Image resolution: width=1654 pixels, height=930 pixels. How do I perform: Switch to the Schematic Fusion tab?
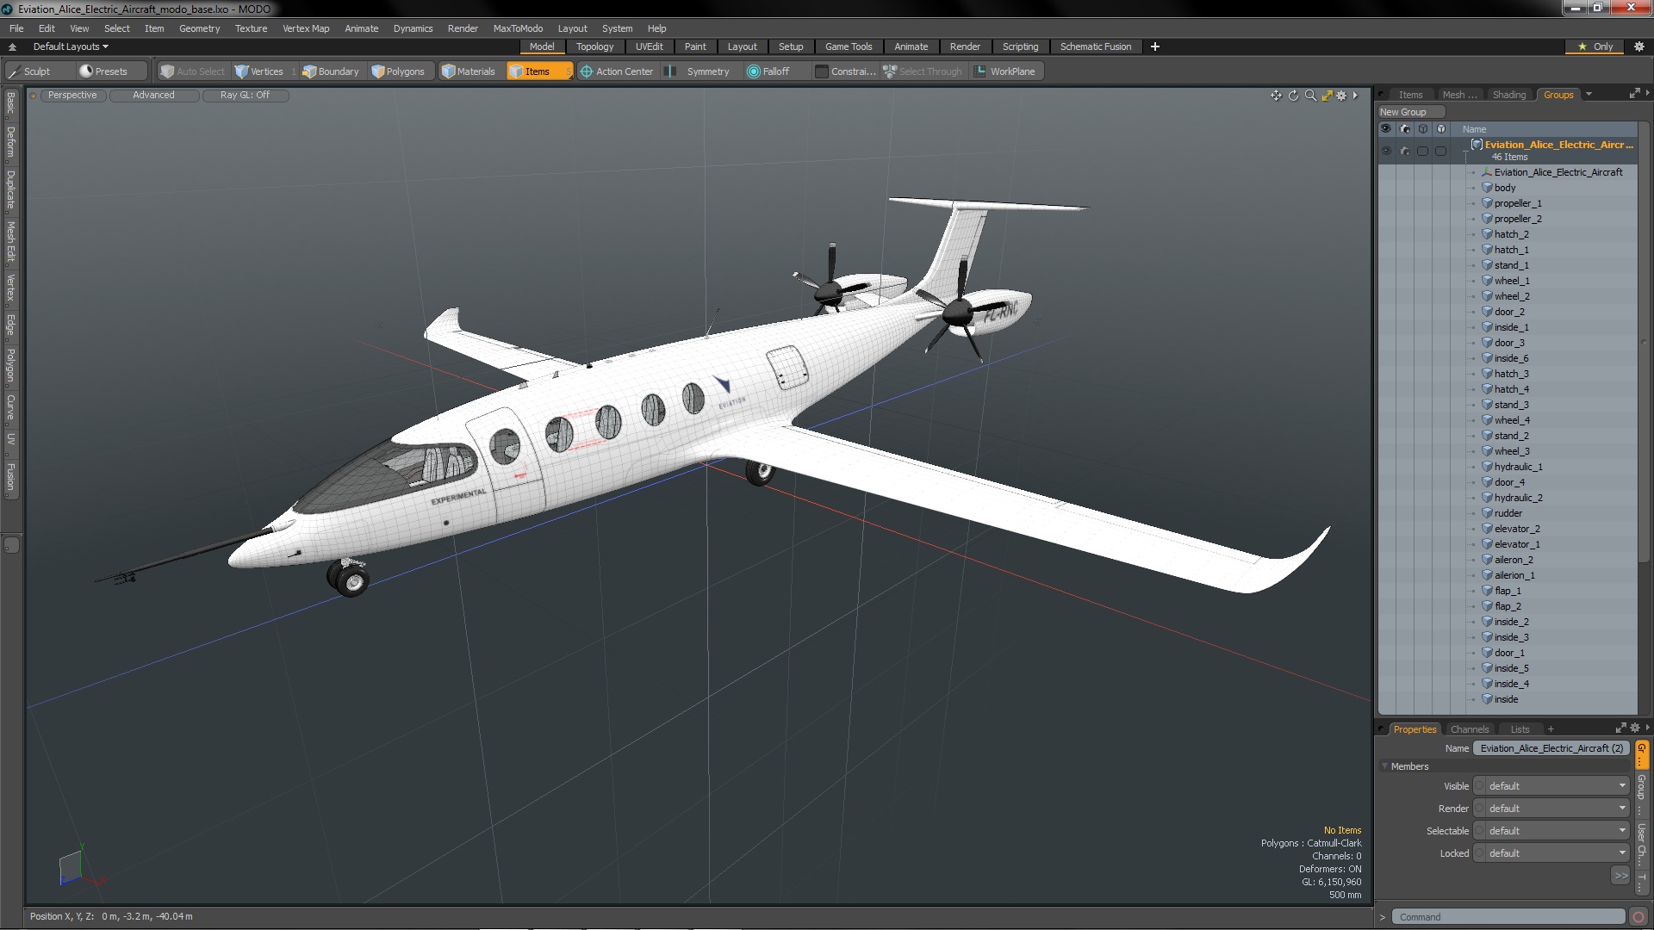1096,46
